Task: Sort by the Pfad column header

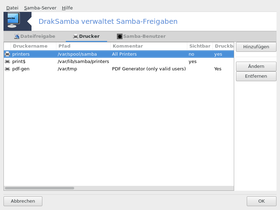Action: pos(83,46)
